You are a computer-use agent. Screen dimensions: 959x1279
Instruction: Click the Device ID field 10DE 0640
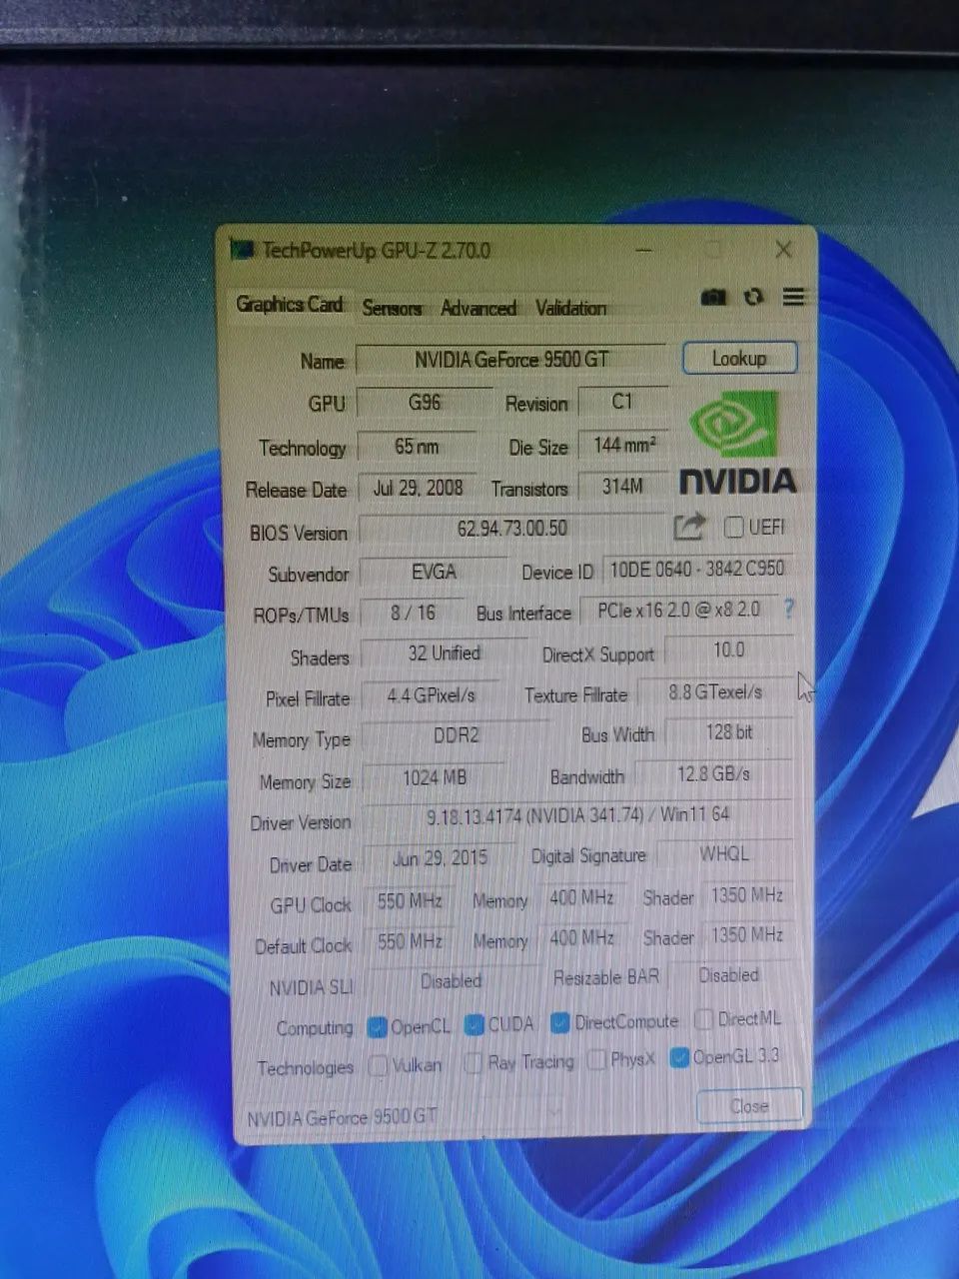[697, 569]
